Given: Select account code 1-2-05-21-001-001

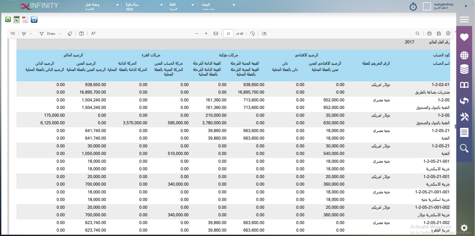Looking at the screenshot, I should coord(432,192).
